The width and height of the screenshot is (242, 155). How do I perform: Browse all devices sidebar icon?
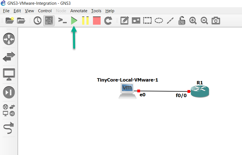click(9, 110)
